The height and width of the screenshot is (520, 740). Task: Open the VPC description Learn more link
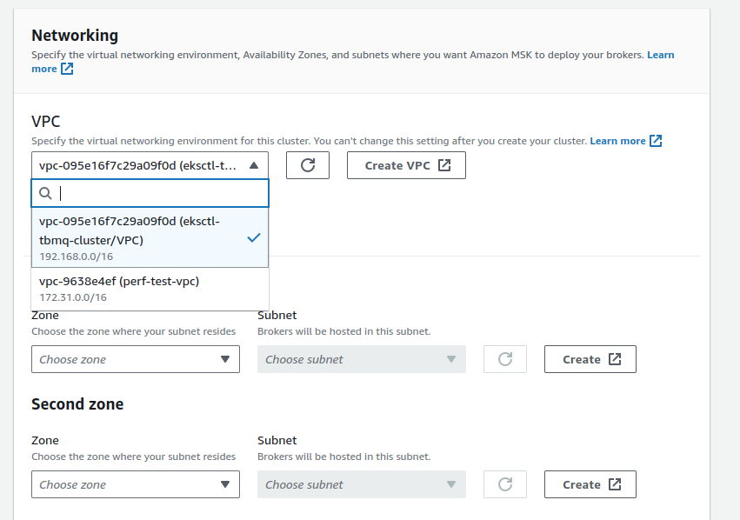(x=617, y=141)
